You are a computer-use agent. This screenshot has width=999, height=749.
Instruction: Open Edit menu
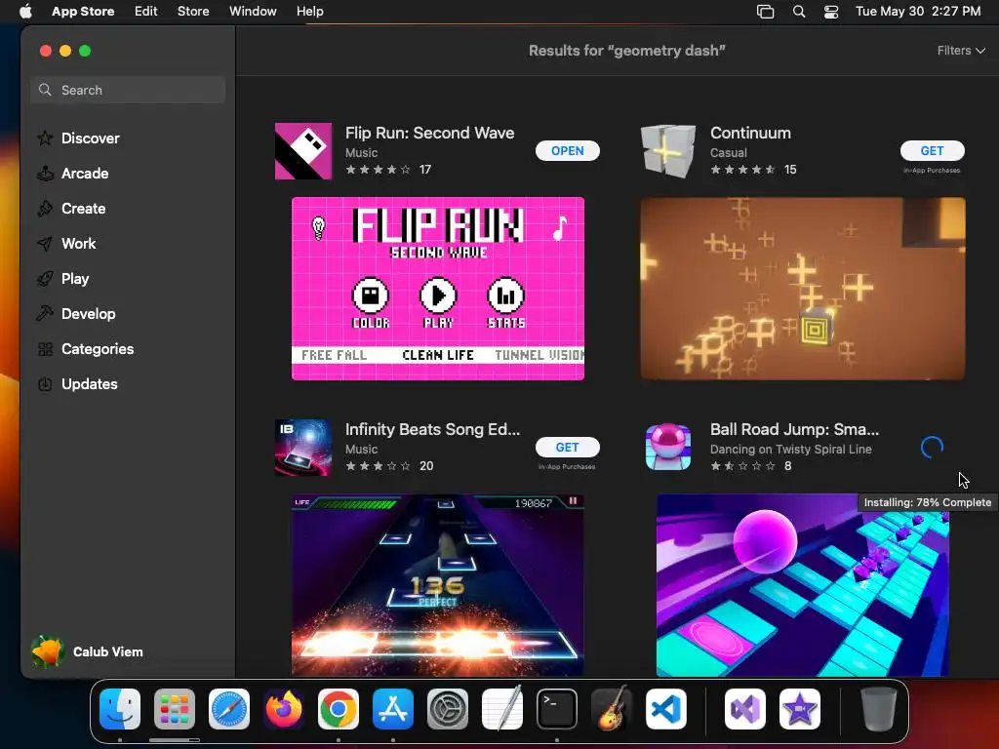pos(146,12)
